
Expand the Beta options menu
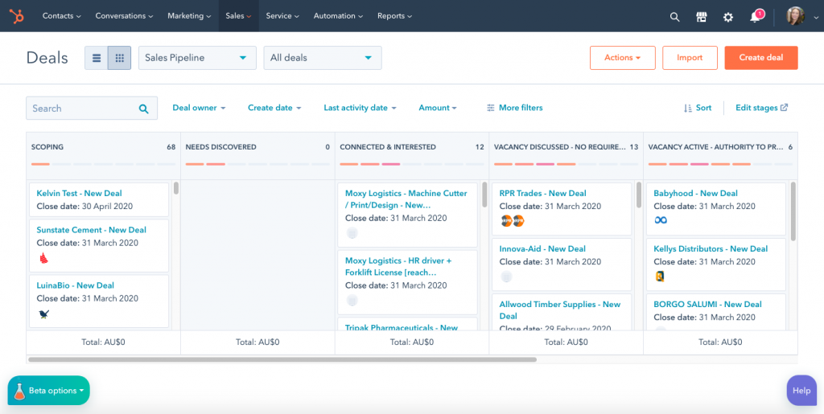click(x=48, y=391)
